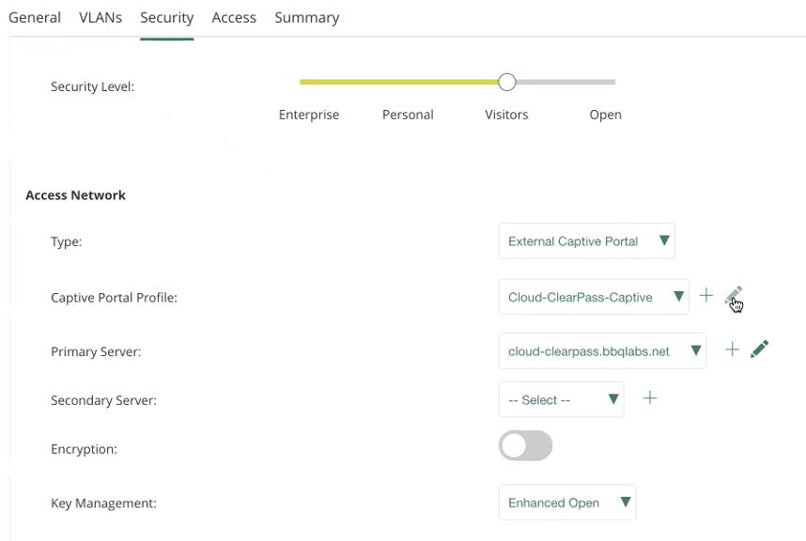Open the Secondary Server select dropdown
Screen dimensions: 806x541
tap(561, 399)
